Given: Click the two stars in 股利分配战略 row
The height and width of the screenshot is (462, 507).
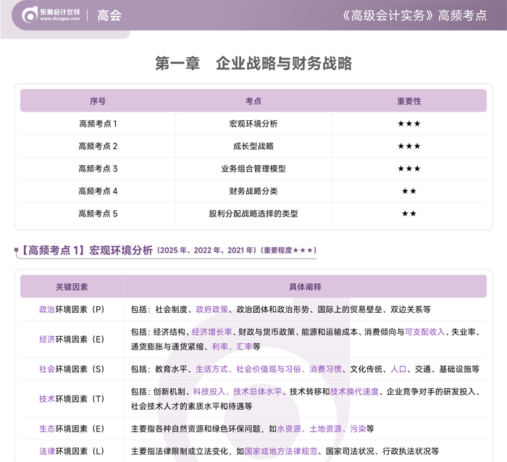Looking at the screenshot, I should 408,214.
